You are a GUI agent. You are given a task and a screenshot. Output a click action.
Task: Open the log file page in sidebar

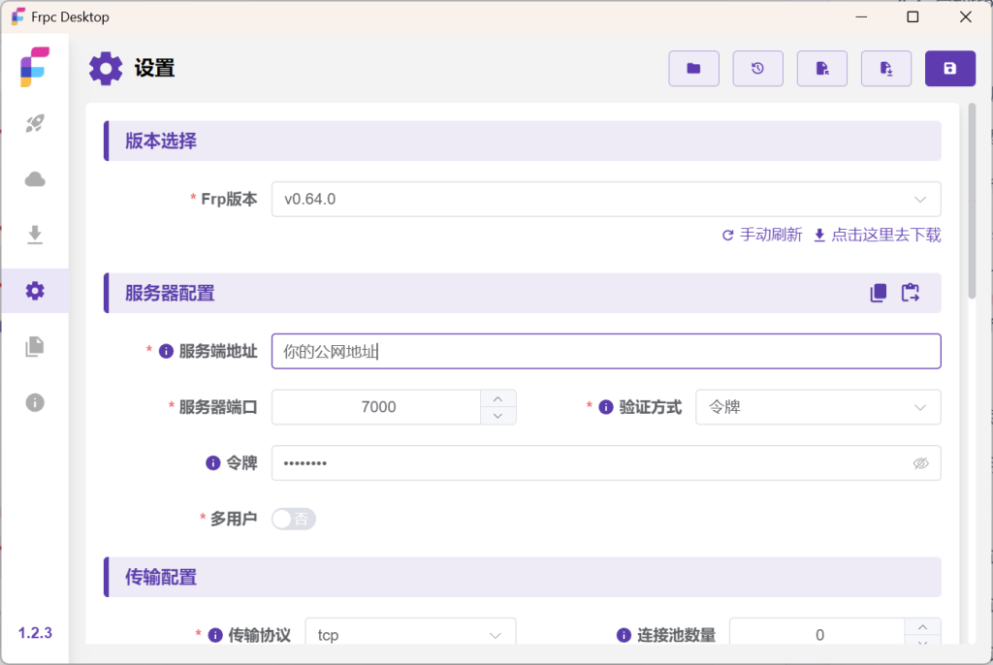click(35, 346)
